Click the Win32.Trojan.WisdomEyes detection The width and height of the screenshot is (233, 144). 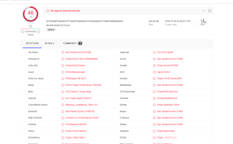(x=84, y=85)
